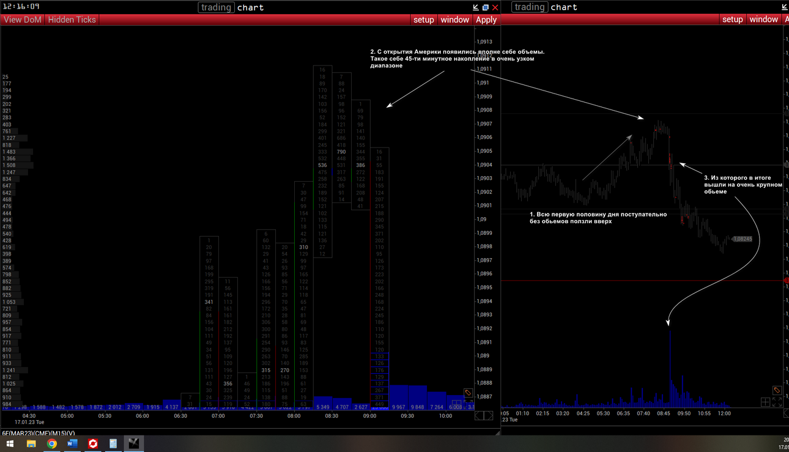Click the detach arrow icon of left window
The image size is (789, 452).
tap(476, 7)
